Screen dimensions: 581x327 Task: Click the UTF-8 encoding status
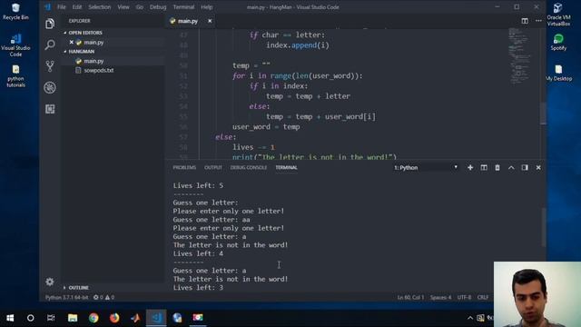[464, 297]
